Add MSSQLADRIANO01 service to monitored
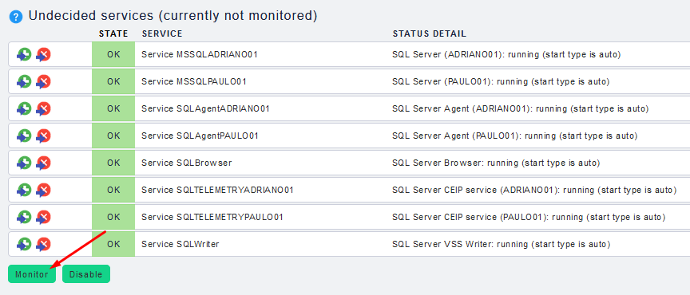The height and width of the screenshot is (295, 690). [24, 54]
